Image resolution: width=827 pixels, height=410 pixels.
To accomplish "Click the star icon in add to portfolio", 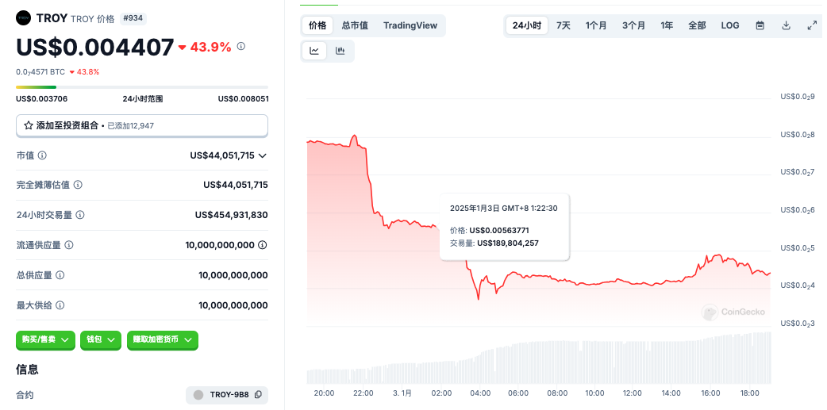I will pos(29,125).
